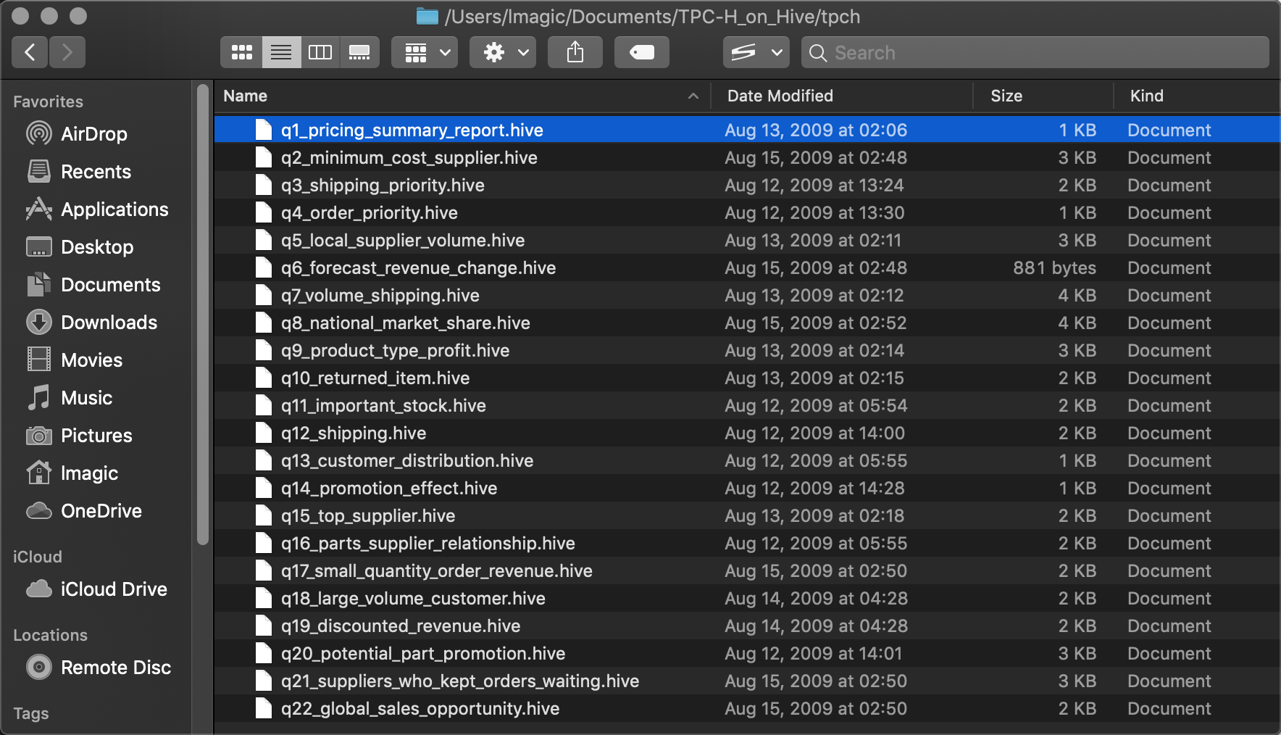Open AirDrop in the sidebar
This screenshot has width=1281, height=735.
[94, 134]
